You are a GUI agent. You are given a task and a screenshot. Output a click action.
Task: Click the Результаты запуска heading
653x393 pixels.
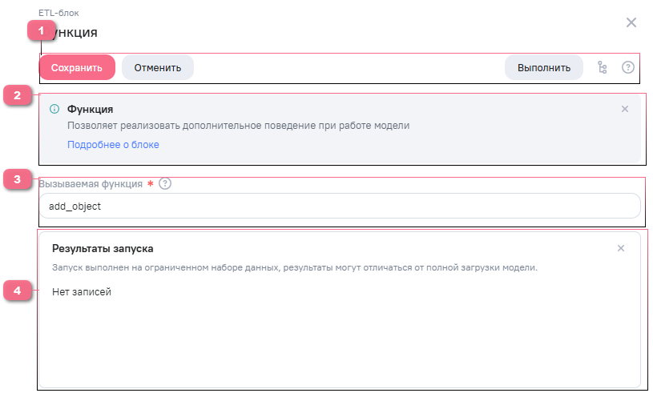pyautogui.click(x=103, y=249)
